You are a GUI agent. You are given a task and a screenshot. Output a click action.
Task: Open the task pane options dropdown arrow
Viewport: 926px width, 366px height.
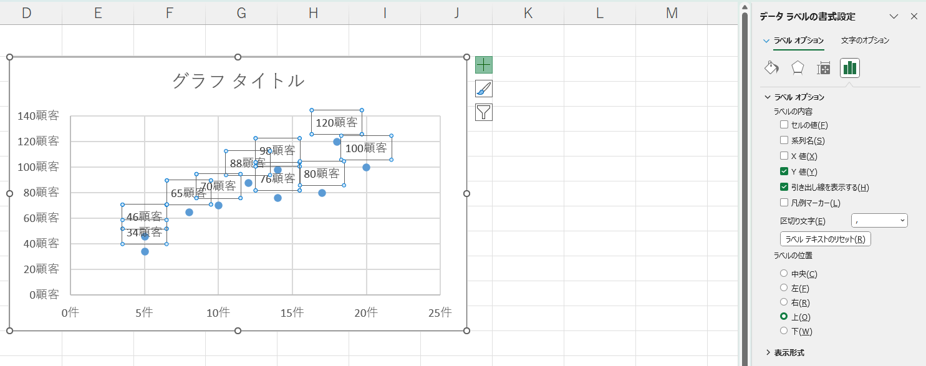[x=894, y=17]
